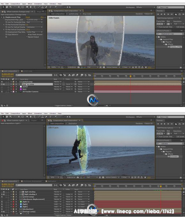Collapse the Displacement Map effect
The width and height of the screenshot is (185, 217).
[2, 17]
